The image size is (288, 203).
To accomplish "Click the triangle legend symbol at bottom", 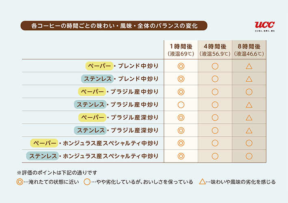I will pyautogui.click(x=202, y=182).
